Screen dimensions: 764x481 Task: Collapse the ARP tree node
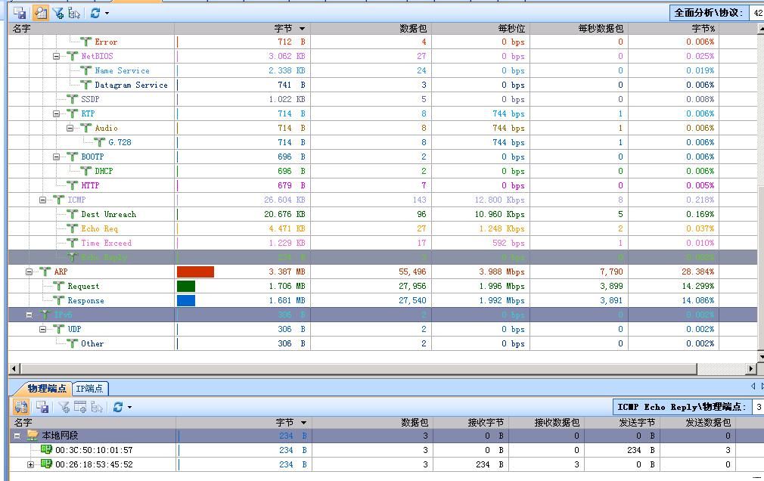pos(30,272)
